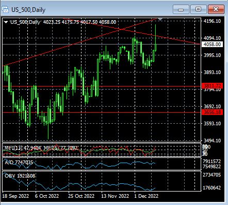Select the red 3656.18 price level label

212,112
